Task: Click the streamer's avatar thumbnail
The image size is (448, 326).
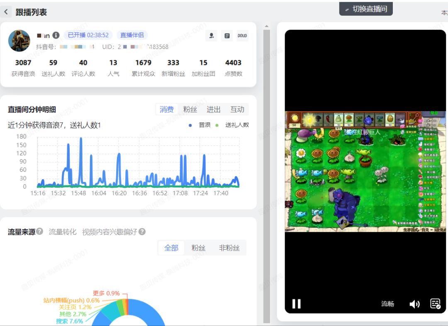Action: pos(19,41)
